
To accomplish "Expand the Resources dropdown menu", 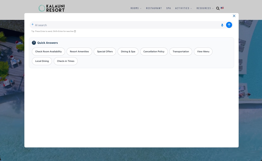I will tap(205, 8).
